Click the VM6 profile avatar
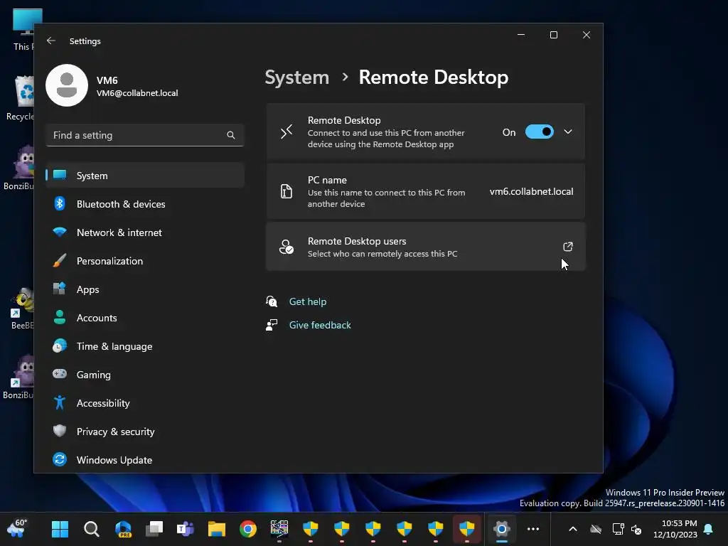Image resolution: width=728 pixels, height=546 pixels. pos(67,85)
